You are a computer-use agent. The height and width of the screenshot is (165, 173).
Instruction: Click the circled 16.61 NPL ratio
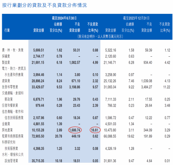coord(95,130)
